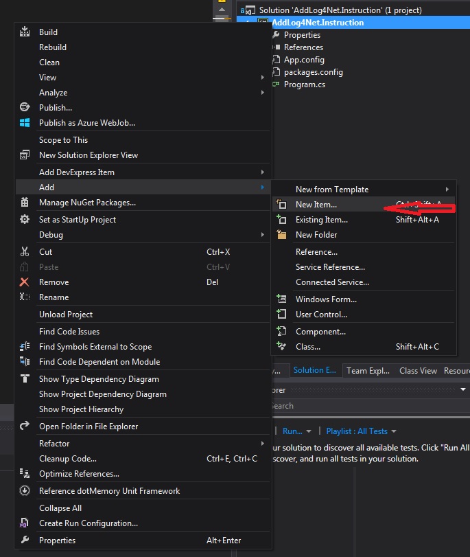The width and height of the screenshot is (470, 557).
Task: Click the Windows Form icon in submenu
Action: tap(281, 299)
